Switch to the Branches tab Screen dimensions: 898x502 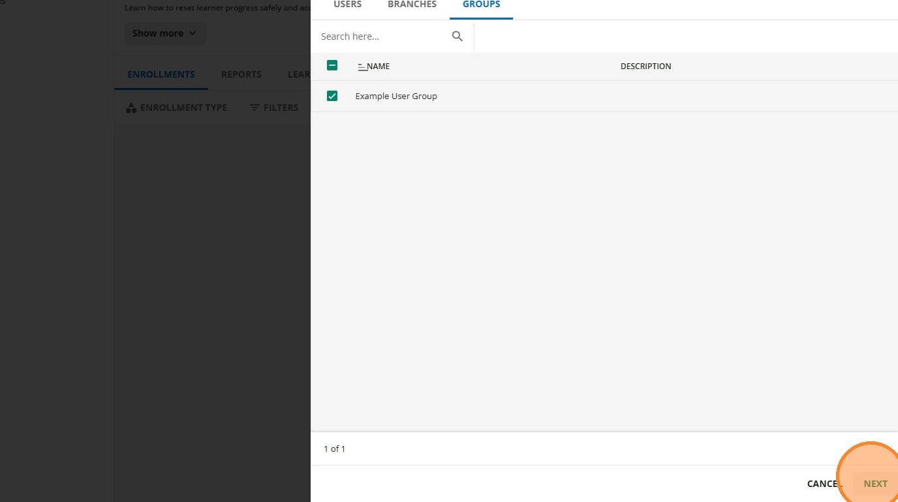click(x=412, y=5)
